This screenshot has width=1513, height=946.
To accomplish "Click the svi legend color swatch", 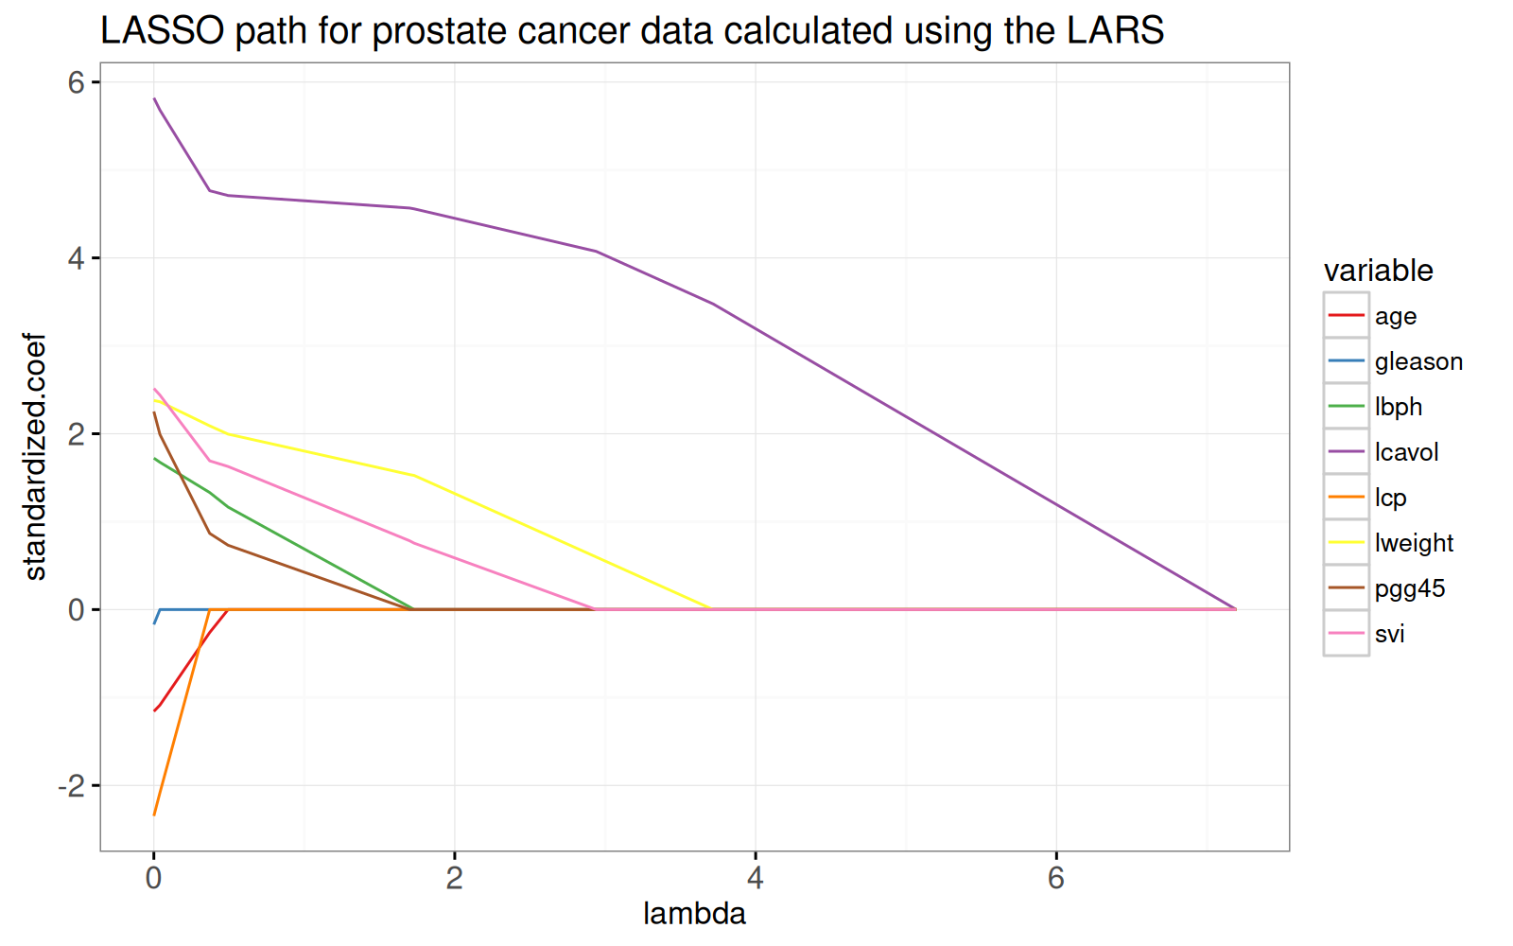I will coord(1347,633).
